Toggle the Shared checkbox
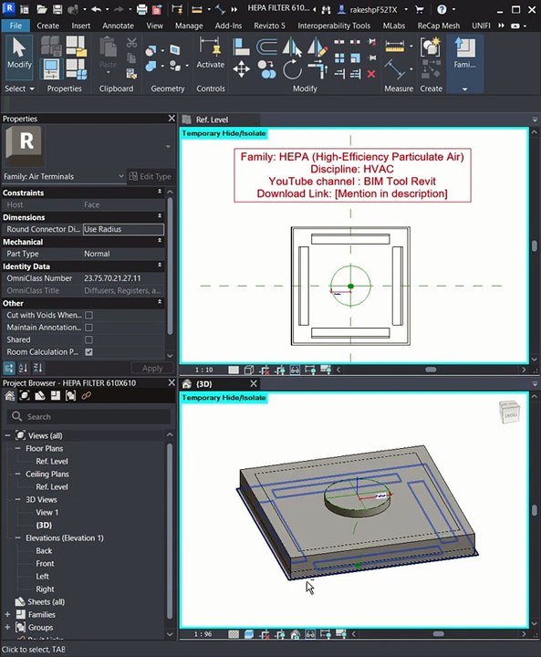Screen dimensions: 541x657 88,339
